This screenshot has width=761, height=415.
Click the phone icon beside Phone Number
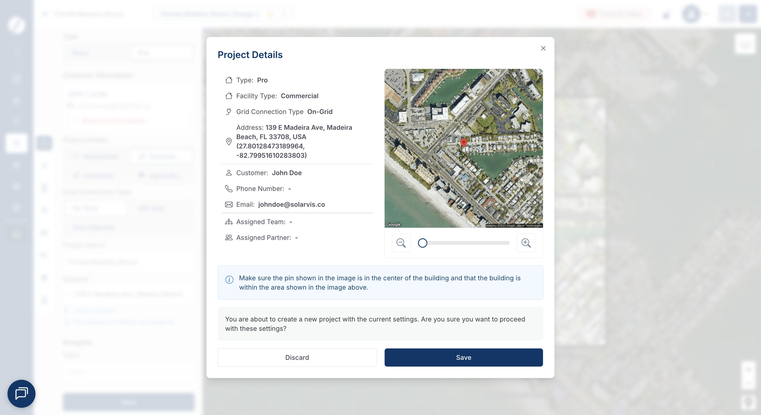tap(229, 189)
